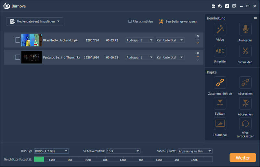Click the 00:03:42 duration value
260x167 pixels.
pos(112,40)
